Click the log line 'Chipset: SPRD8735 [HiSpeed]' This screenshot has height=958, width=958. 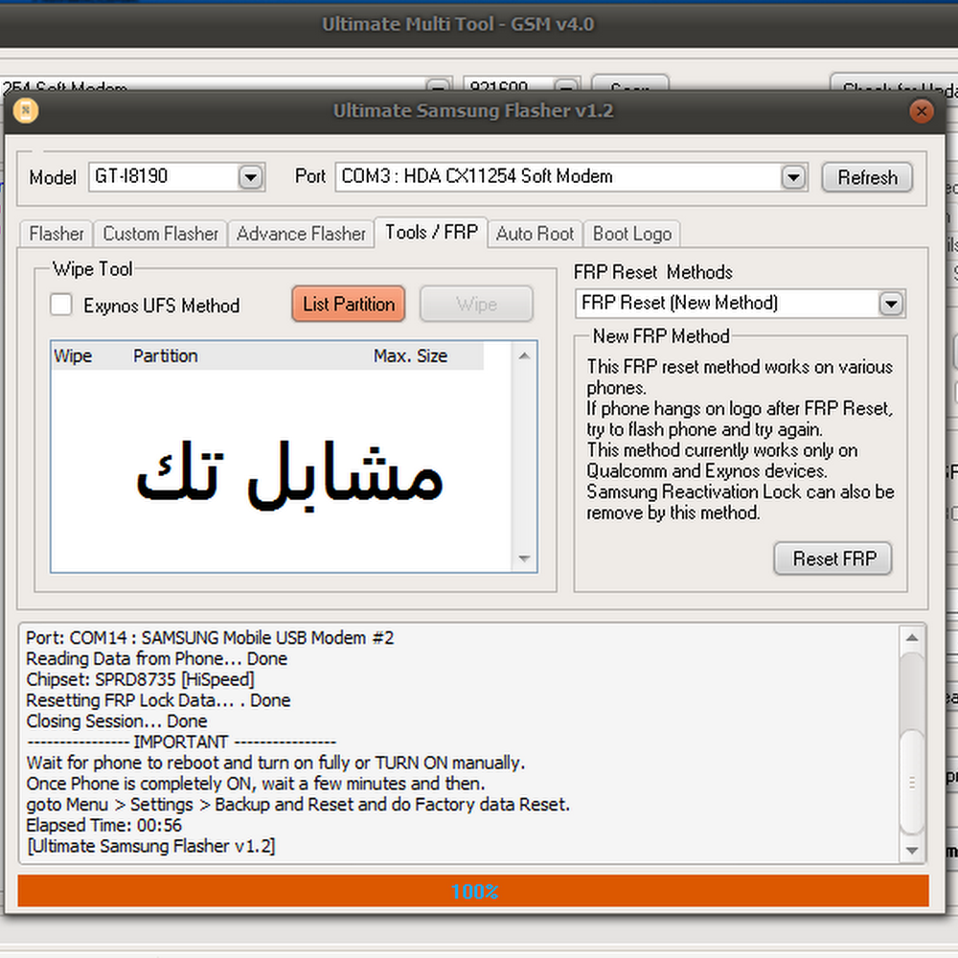[x=140, y=679]
